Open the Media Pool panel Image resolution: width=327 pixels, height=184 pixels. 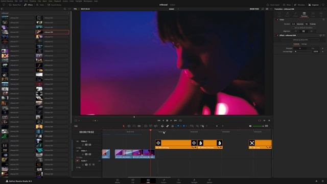pyautogui.click(x=15, y=5)
